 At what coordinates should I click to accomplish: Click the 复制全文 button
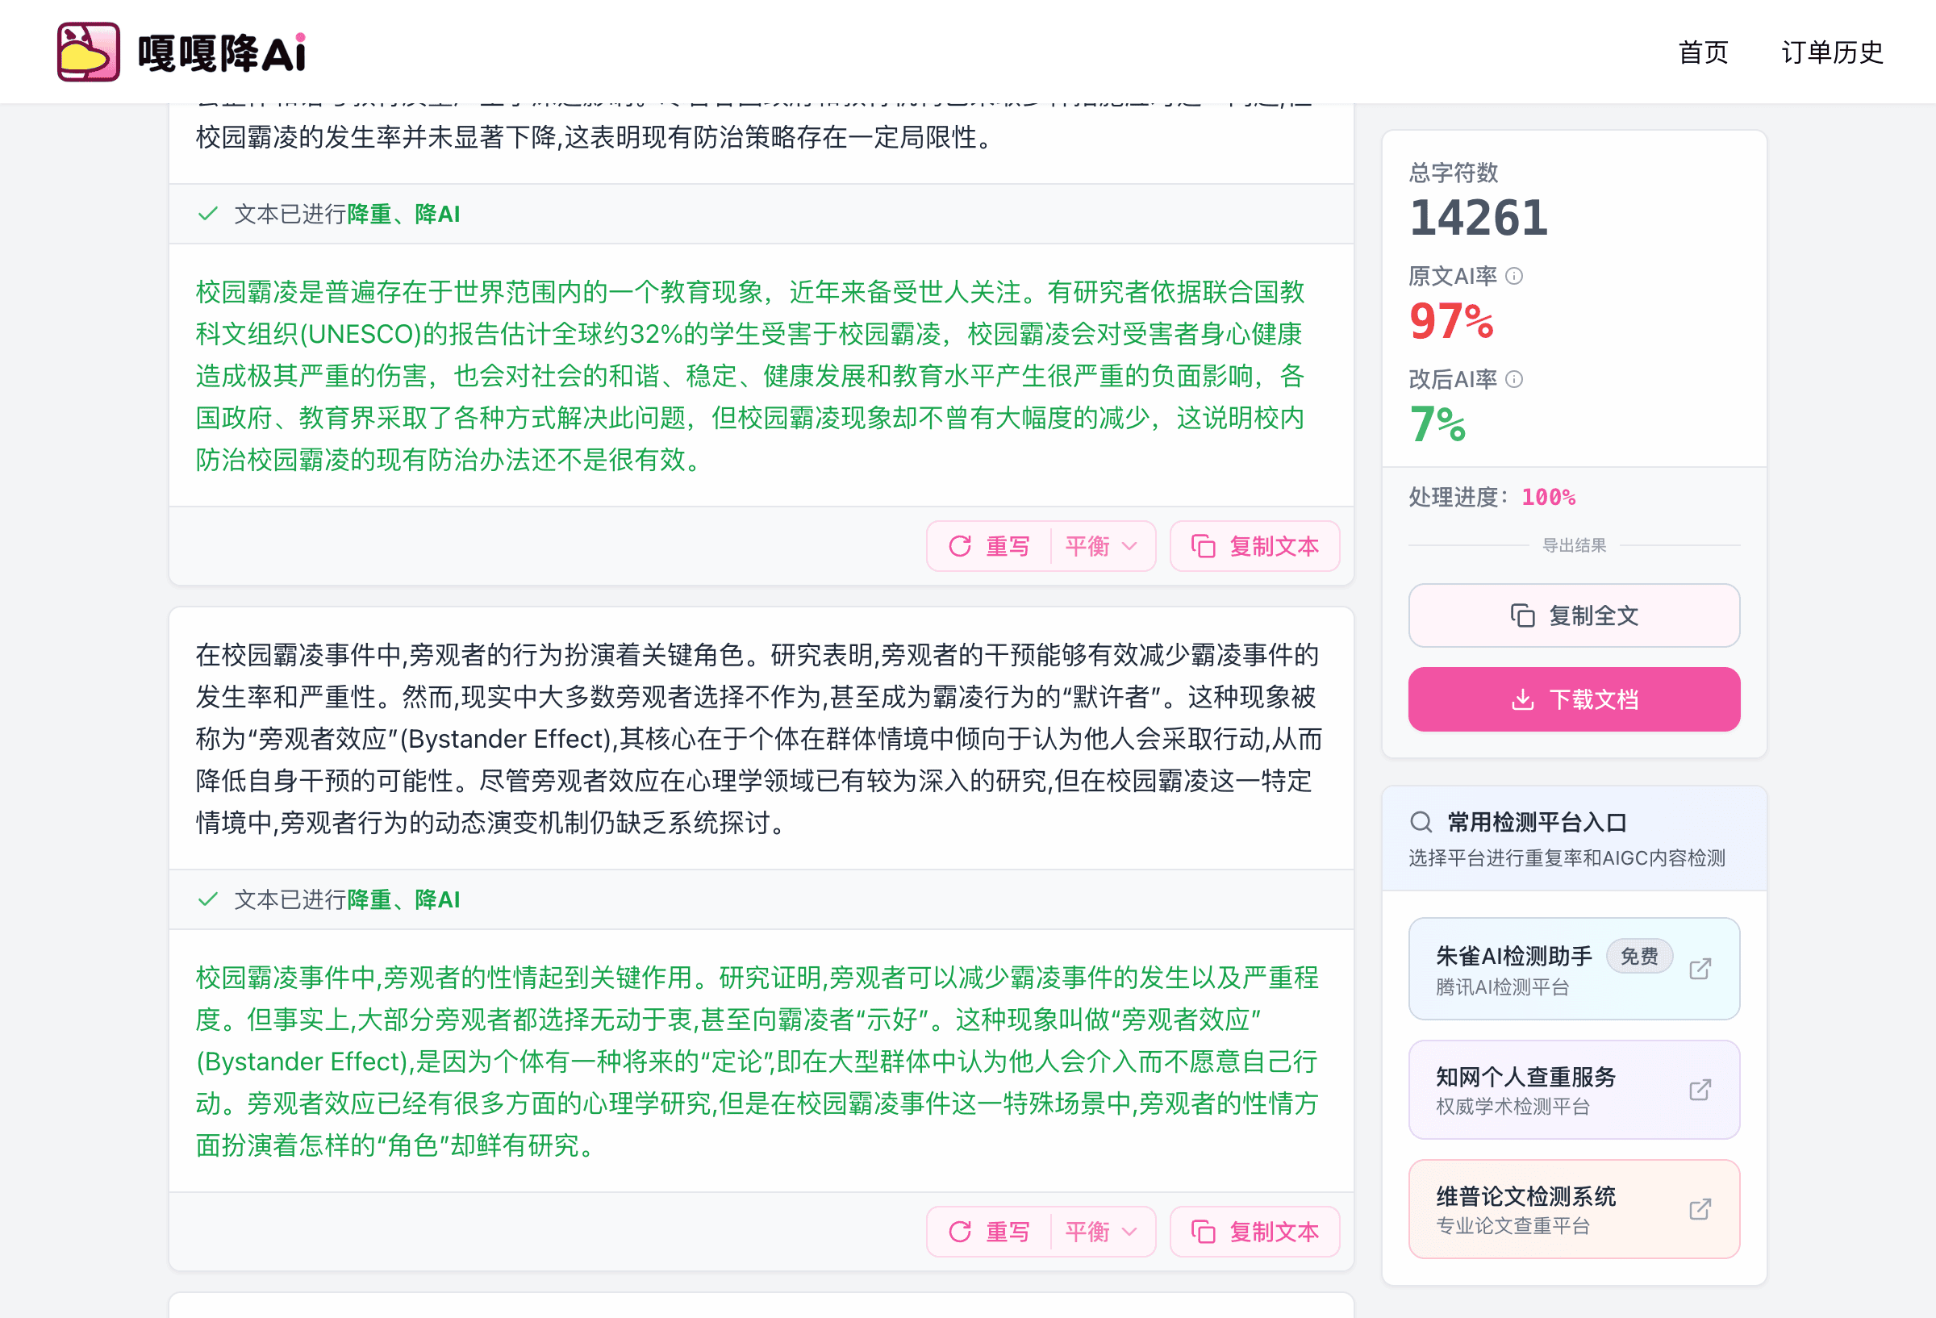click(x=1574, y=615)
